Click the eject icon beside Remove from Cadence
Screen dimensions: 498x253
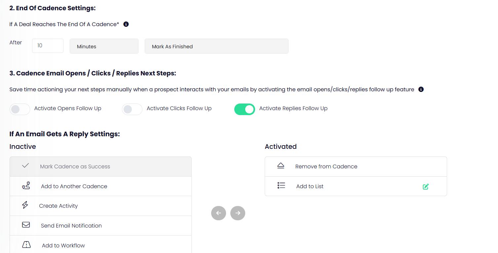tap(281, 166)
